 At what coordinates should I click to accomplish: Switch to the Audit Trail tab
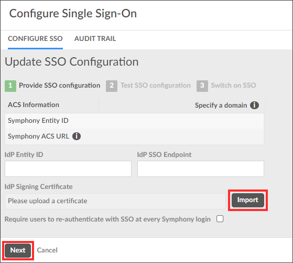(x=95, y=39)
